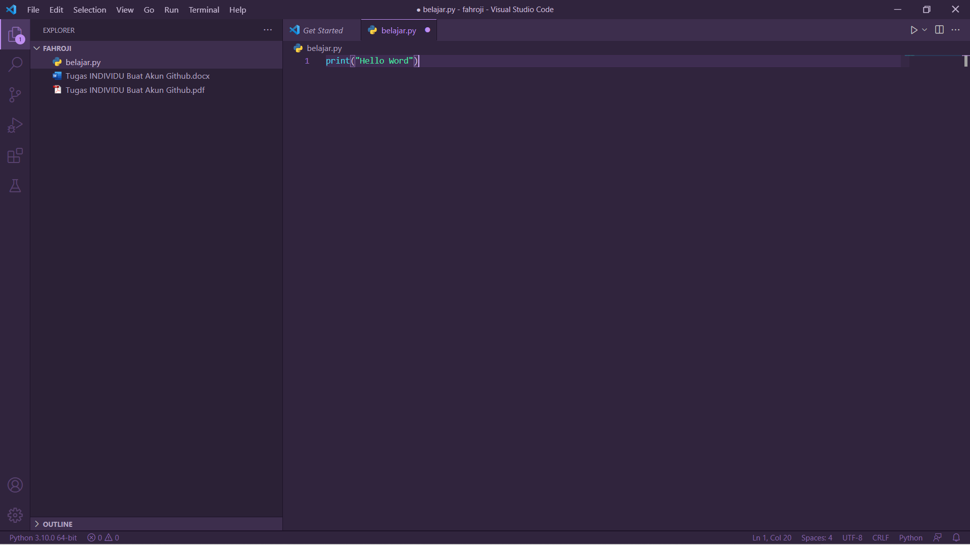Open the Search view in activity bar
970x545 pixels.
(15, 65)
